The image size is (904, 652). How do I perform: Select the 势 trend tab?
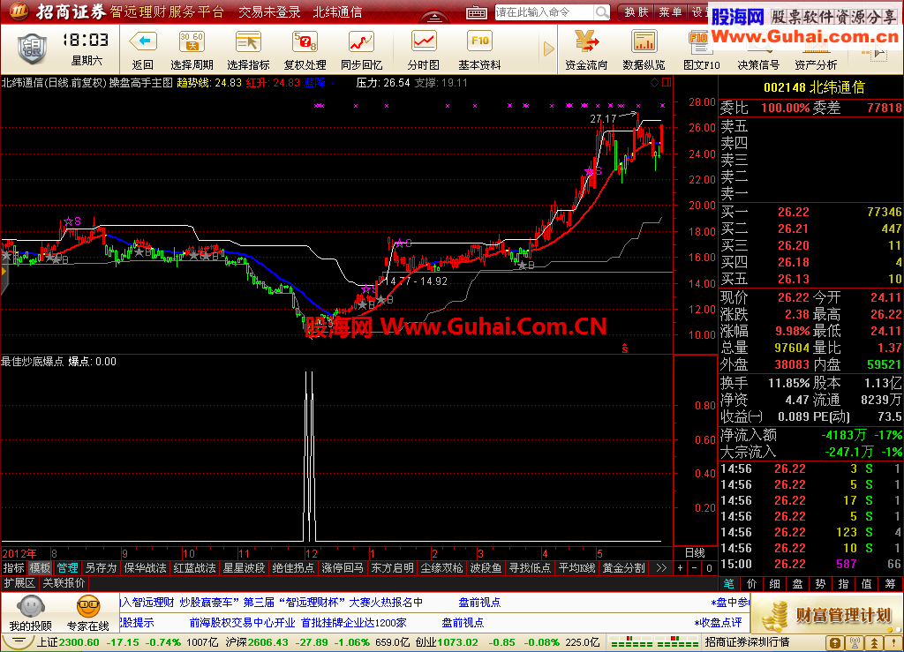click(x=820, y=583)
